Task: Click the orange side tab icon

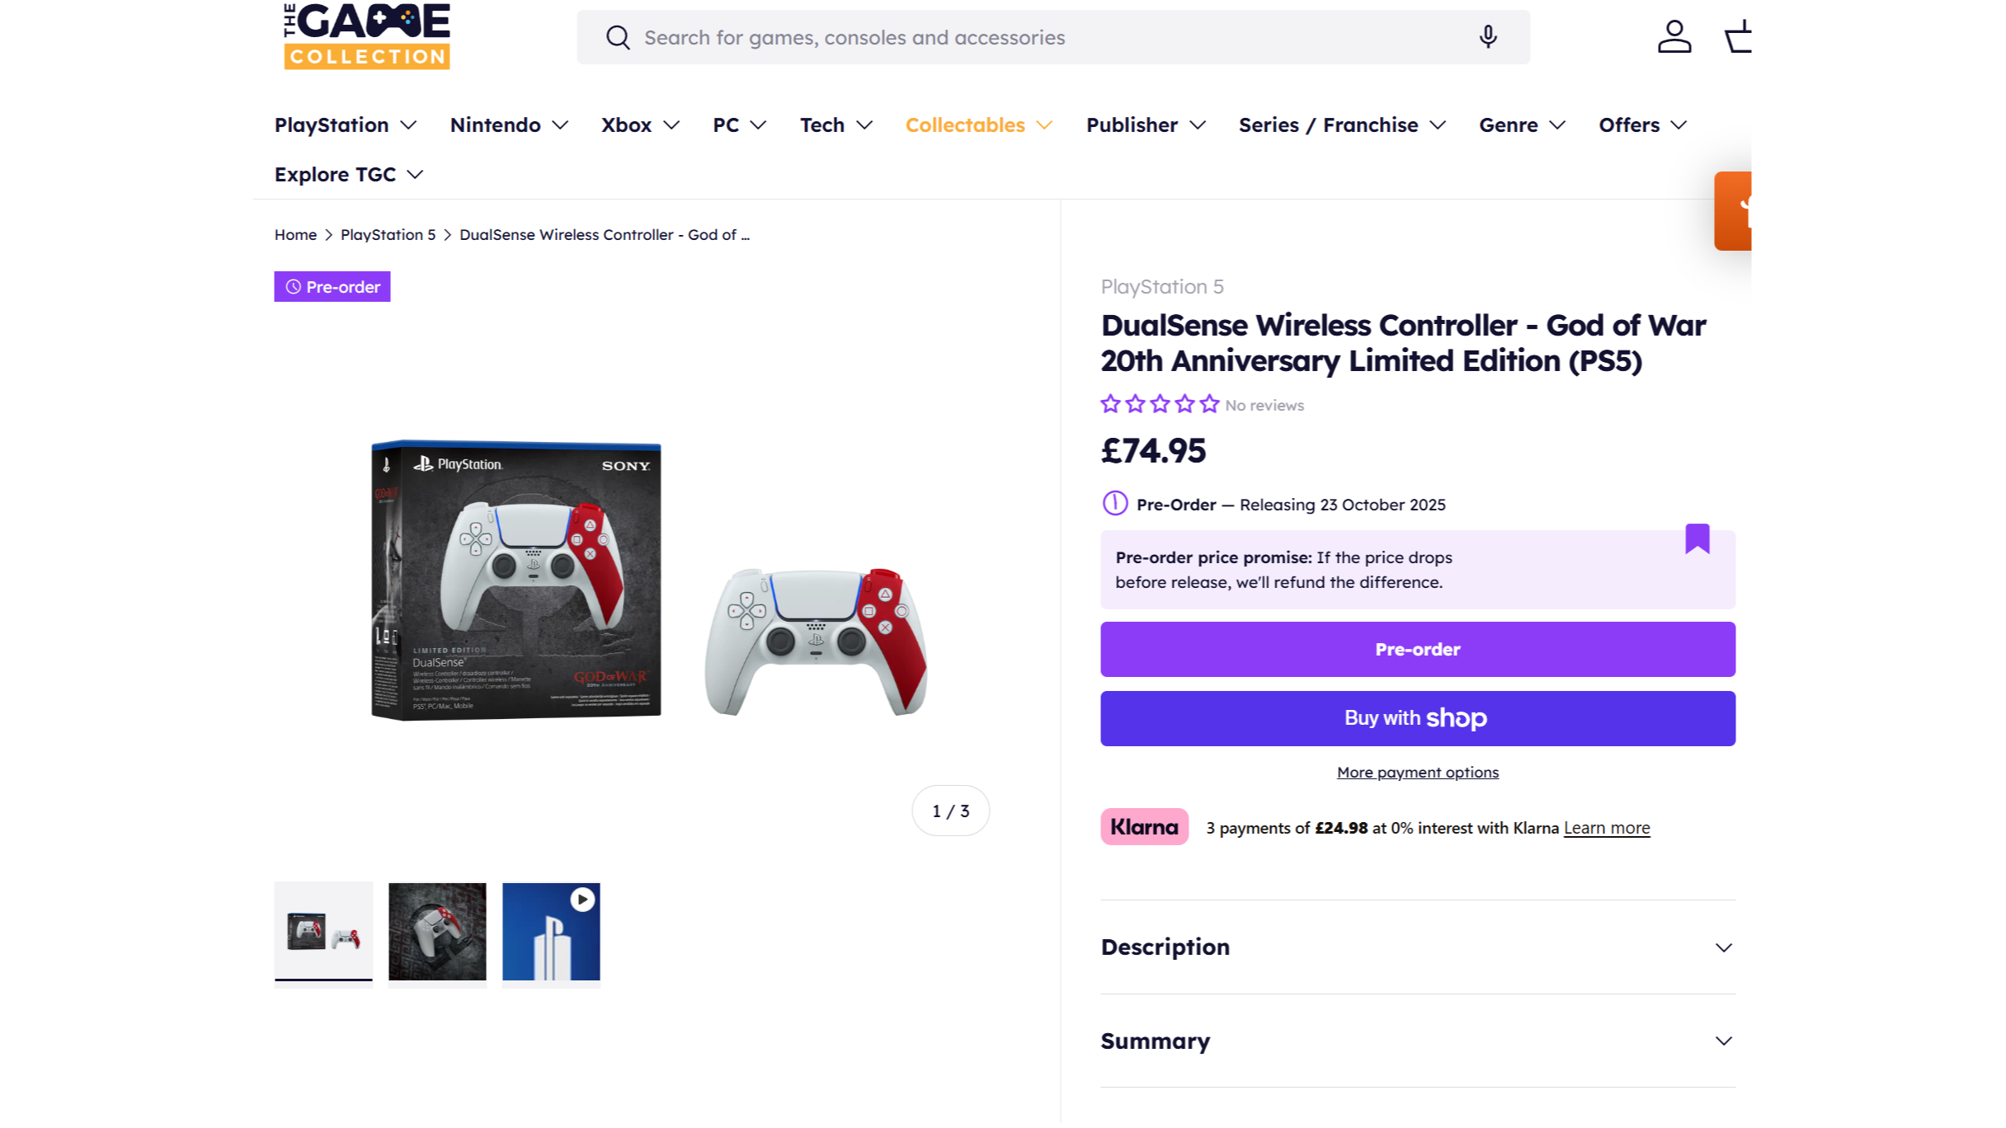Action: click(x=1733, y=211)
